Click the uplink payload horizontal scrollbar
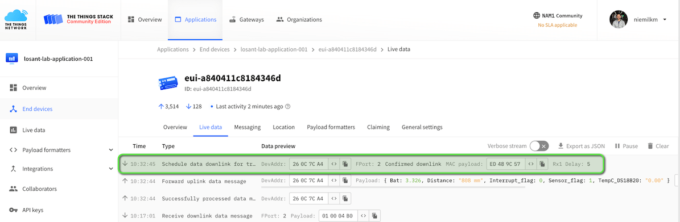 point(393,188)
